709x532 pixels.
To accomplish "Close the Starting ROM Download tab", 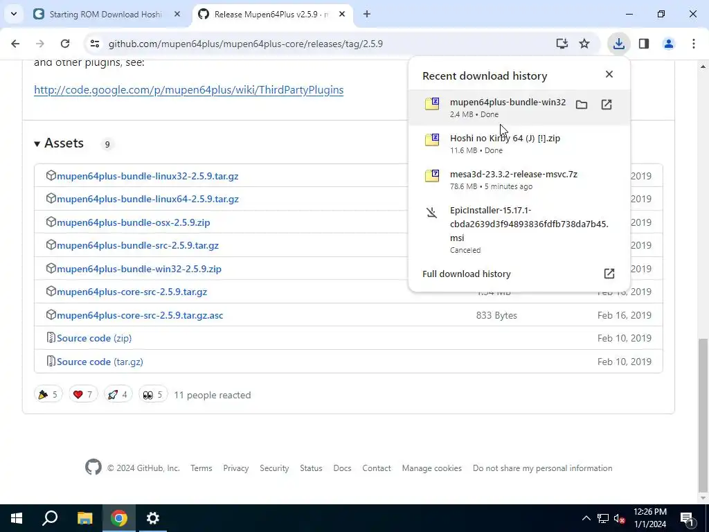I will click(177, 14).
